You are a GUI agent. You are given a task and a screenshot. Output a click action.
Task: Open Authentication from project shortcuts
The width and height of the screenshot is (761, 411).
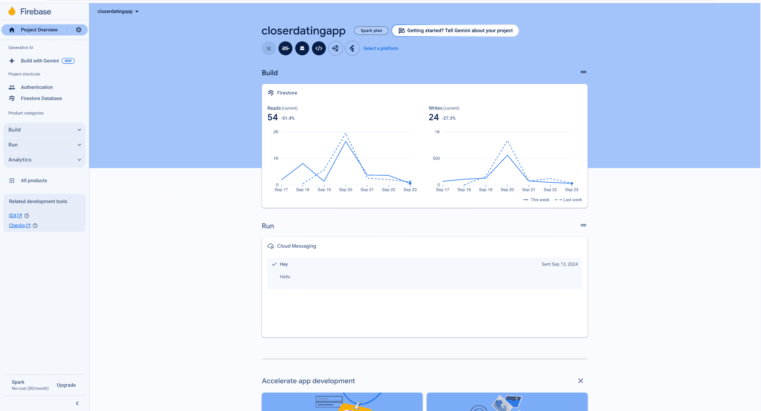click(36, 87)
